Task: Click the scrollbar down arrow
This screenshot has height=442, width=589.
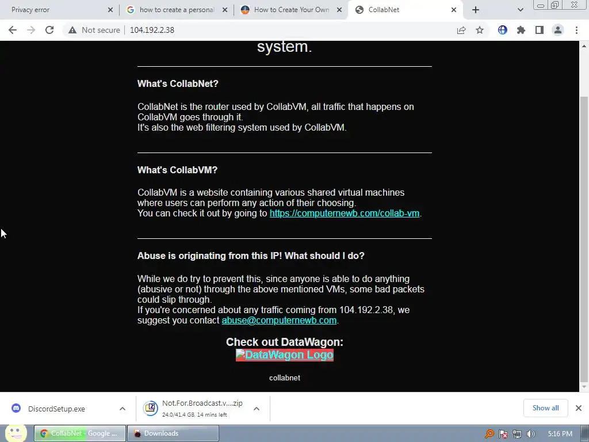Action: 584,387
